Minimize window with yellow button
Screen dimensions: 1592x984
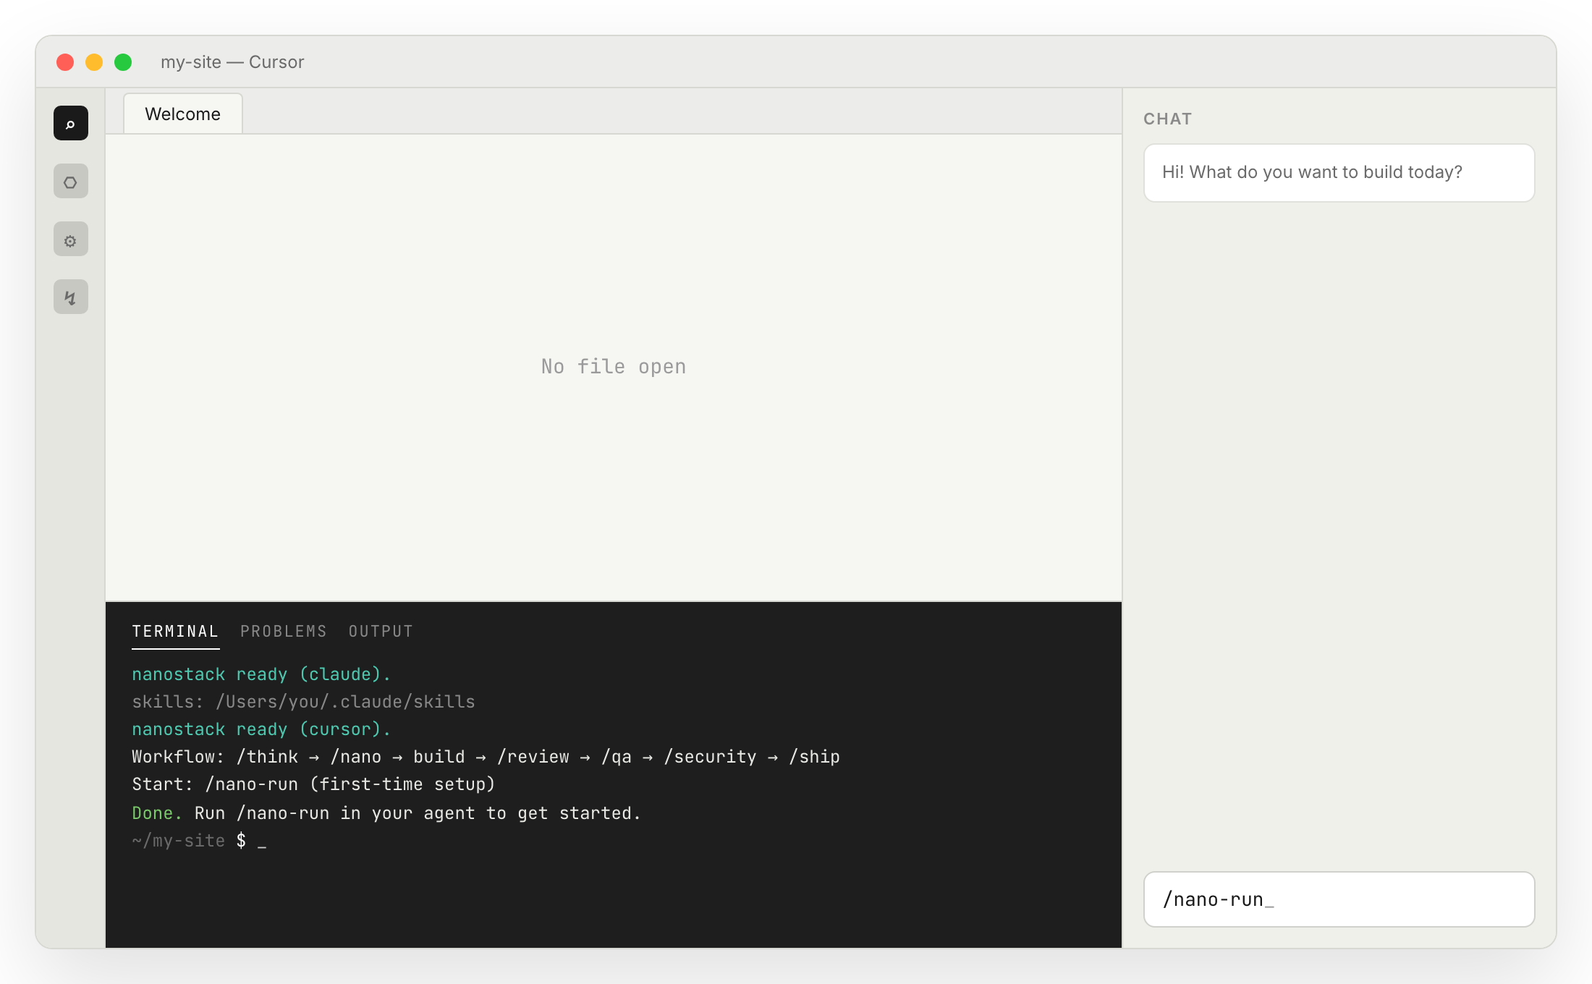(94, 62)
